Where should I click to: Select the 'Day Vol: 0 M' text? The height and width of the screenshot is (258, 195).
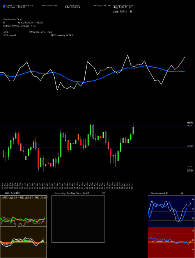[x=122, y=12]
